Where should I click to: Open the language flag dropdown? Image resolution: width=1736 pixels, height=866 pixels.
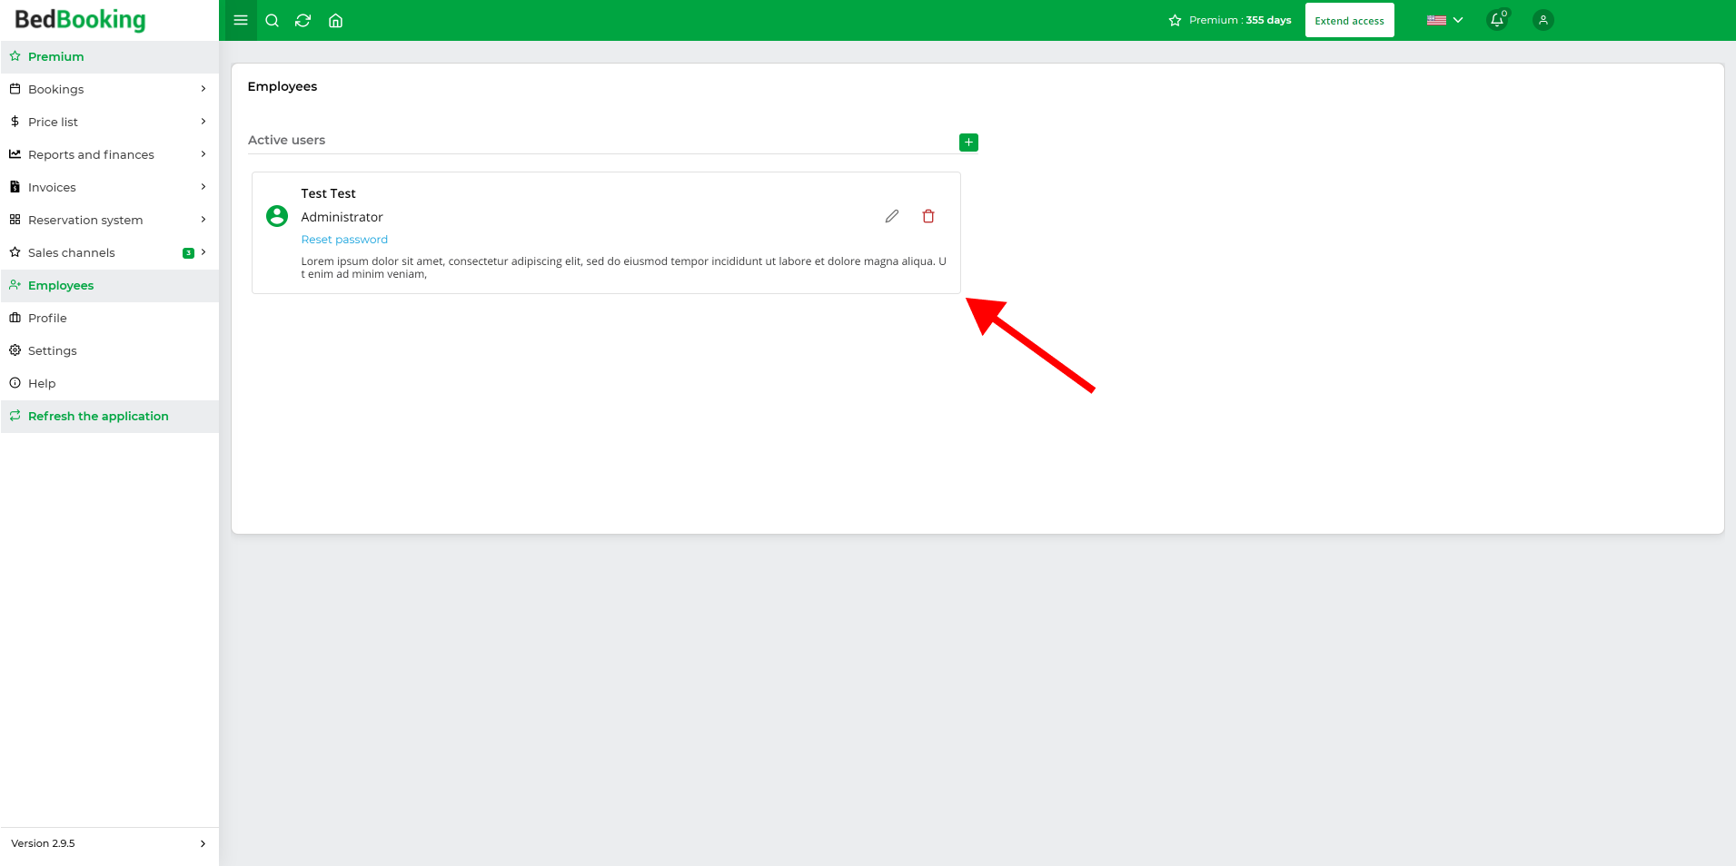(1444, 20)
